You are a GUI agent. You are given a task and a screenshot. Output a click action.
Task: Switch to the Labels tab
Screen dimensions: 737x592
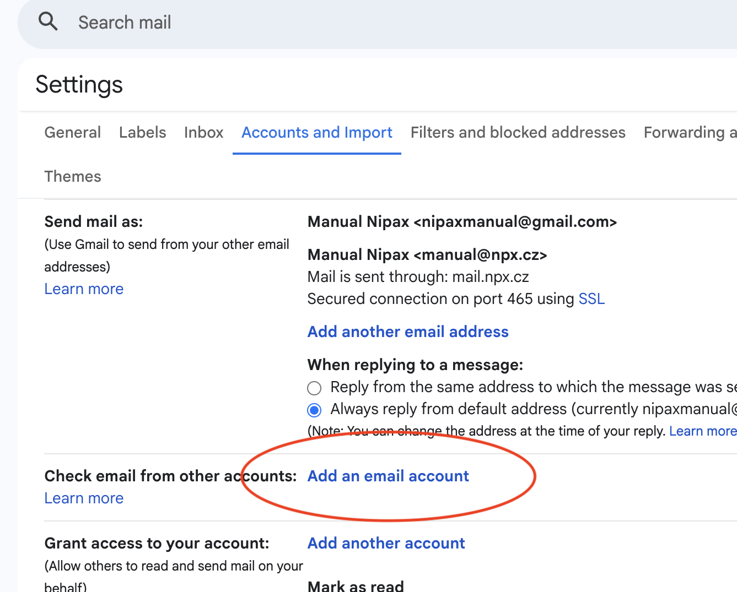point(142,133)
